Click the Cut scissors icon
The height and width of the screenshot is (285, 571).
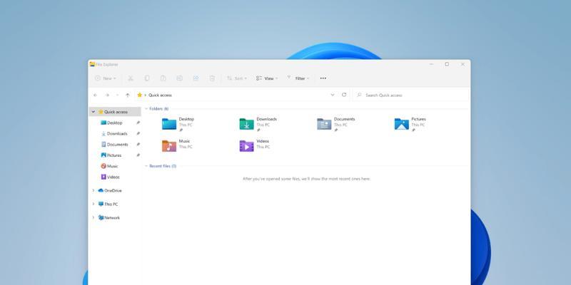[131, 78]
